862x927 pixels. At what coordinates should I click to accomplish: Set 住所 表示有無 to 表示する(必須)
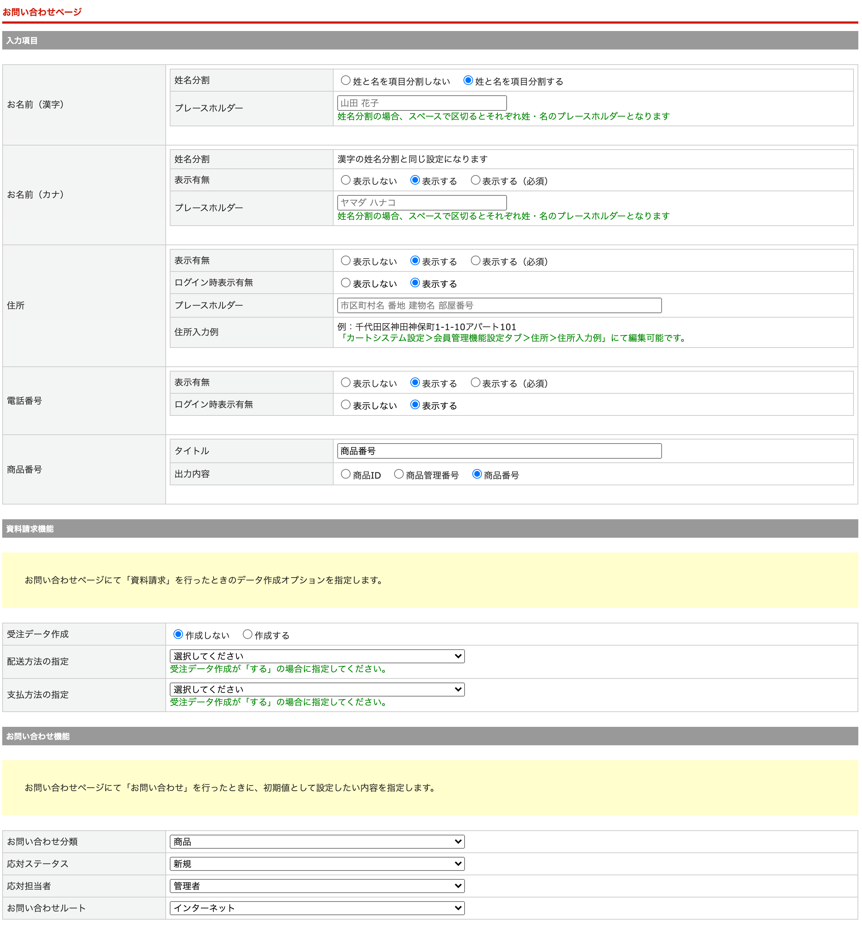[475, 261]
